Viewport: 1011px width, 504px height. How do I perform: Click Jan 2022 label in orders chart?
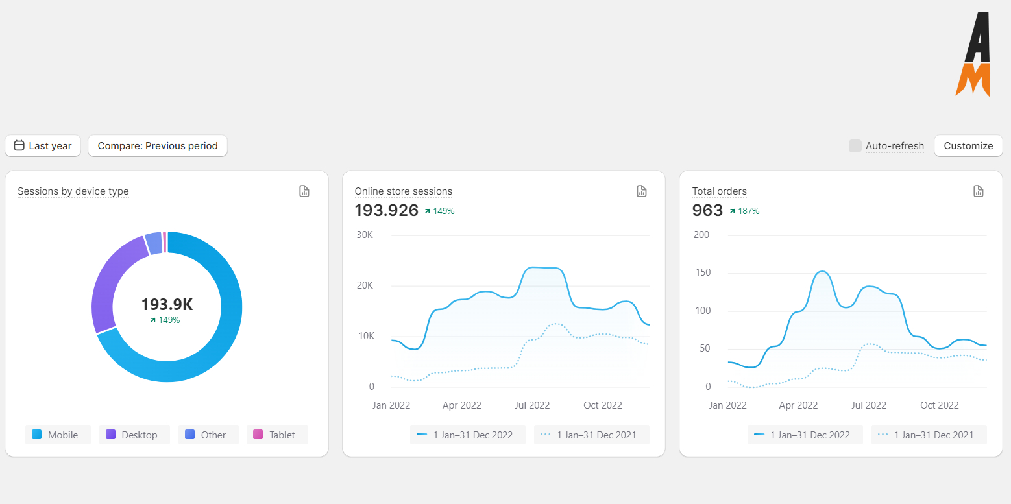(728, 405)
